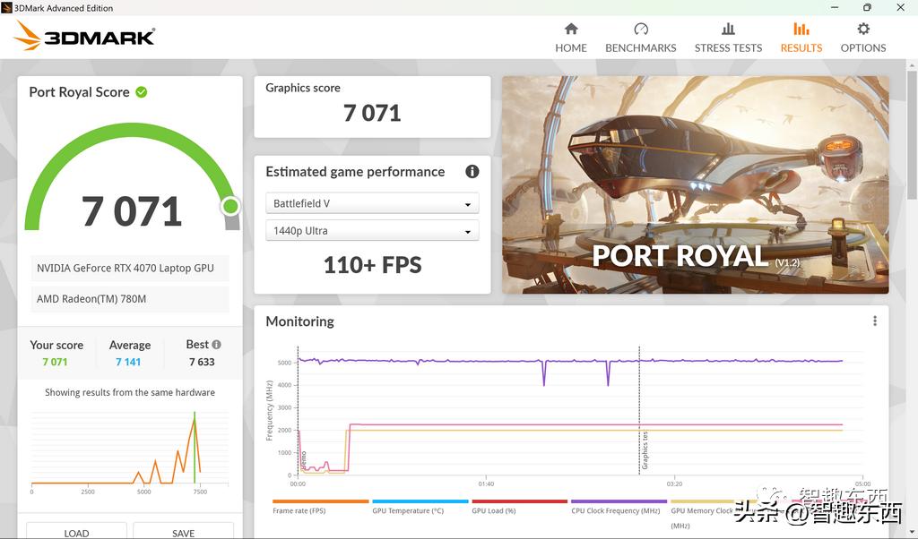
Task: Switch to the Results tab
Action: [x=801, y=38]
